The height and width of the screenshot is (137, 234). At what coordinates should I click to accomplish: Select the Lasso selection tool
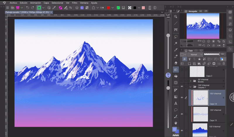tap(176, 37)
